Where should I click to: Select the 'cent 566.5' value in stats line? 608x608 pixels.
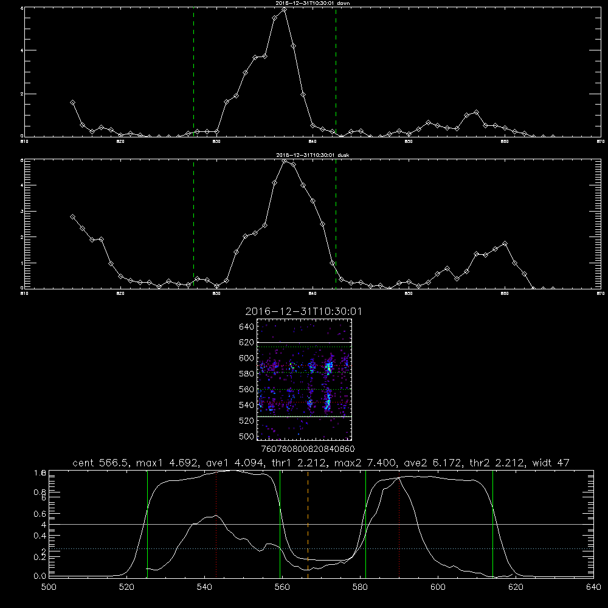pos(100,463)
